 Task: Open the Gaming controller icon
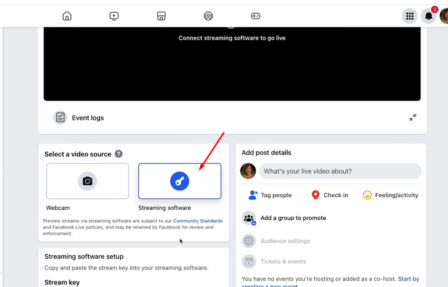tap(256, 16)
